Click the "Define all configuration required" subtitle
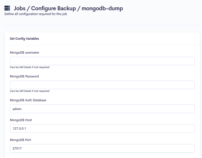The width and height of the screenshot is (202, 158). pos(36,14)
